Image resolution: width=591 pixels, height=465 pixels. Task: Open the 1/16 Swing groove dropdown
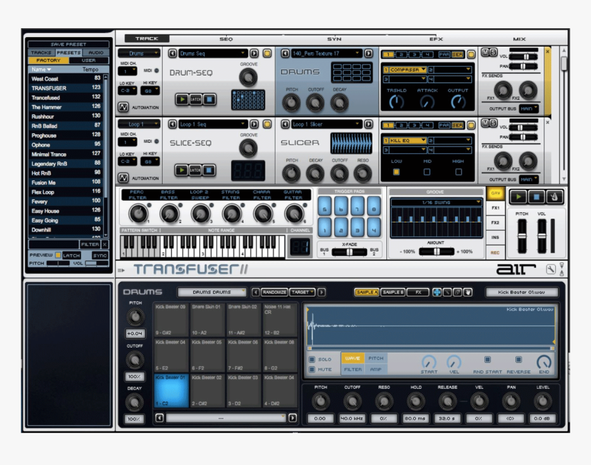(x=436, y=203)
